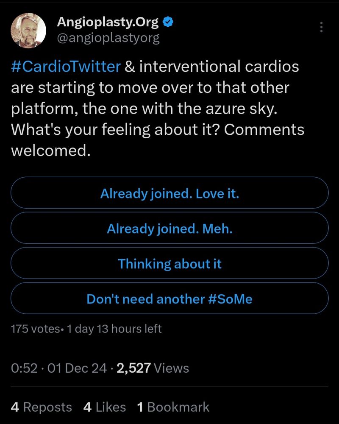Click the '1 day 13 hours left' text

point(114,329)
